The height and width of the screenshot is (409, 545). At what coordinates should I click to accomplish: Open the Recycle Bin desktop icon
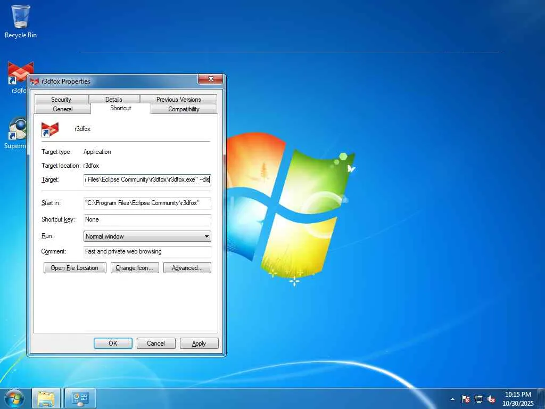pyautogui.click(x=21, y=21)
